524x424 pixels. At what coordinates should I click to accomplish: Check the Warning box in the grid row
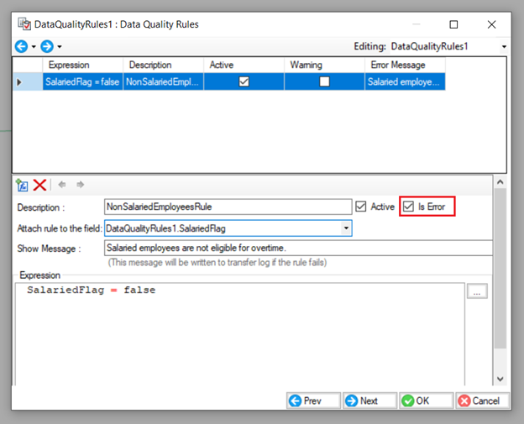(324, 82)
